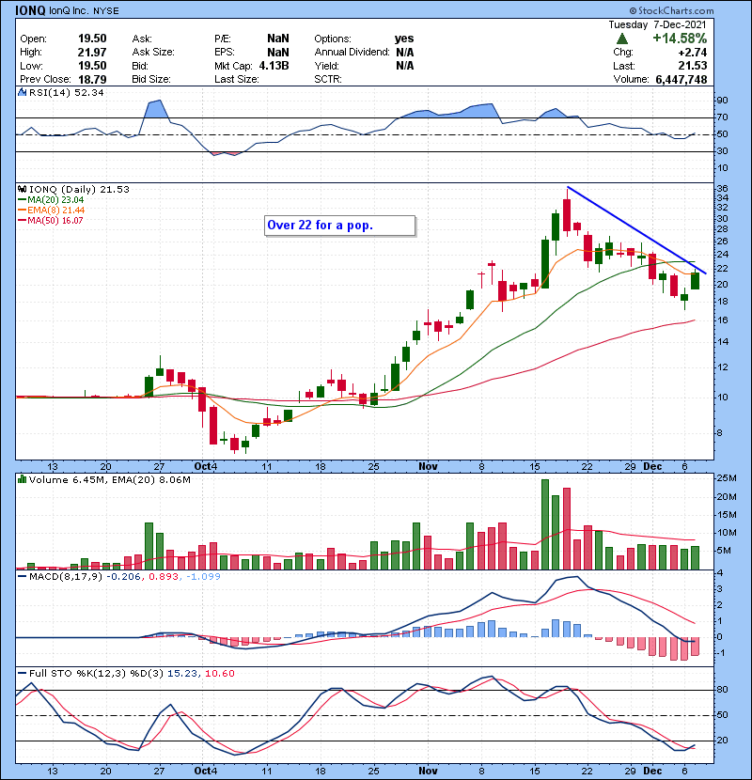Click the MA(20) 23.04 legend text
The image size is (752, 780).
(x=55, y=200)
